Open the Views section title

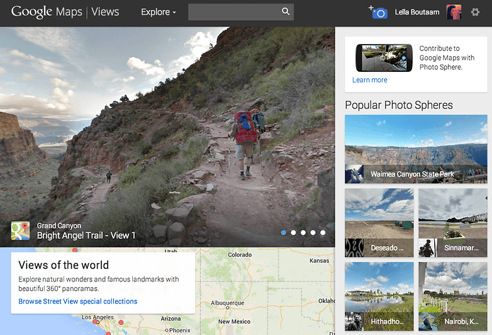(x=105, y=12)
